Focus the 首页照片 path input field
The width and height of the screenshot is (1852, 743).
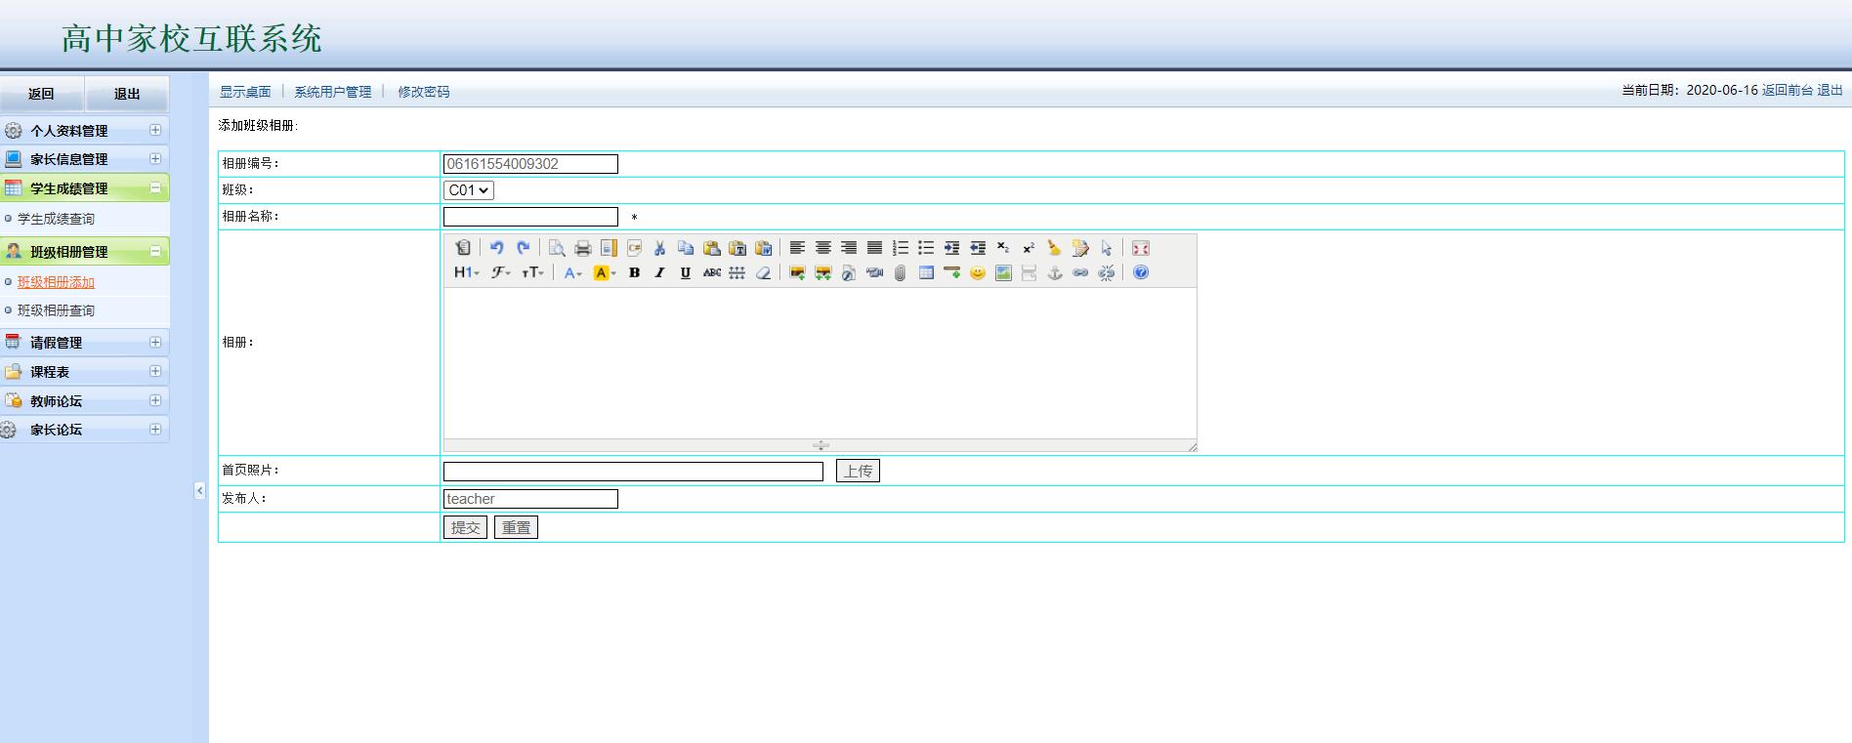pos(633,472)
